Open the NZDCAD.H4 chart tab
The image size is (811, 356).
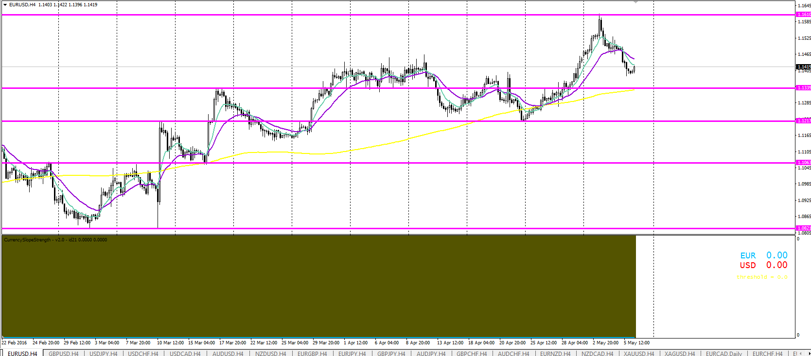click(597, 354)
